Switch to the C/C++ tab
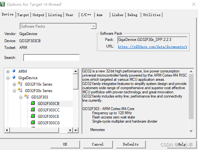Image resolution: width=198 pixels, height=150 pixels. pos(87,15)
